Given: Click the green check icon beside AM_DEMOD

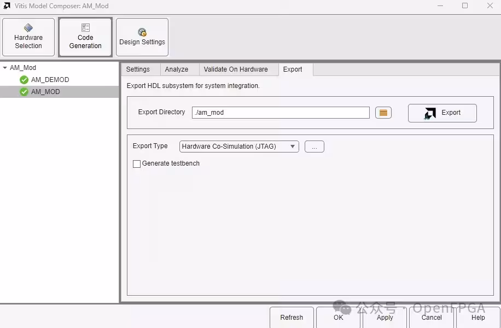Looking at the screenshot, I should pos(24,79).
